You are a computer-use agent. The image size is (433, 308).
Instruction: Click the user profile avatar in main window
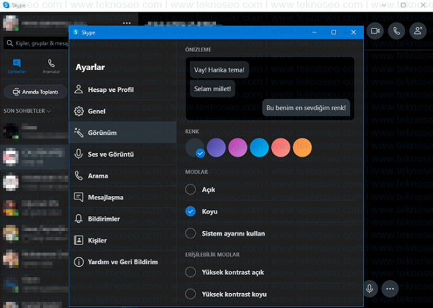pos(11,23)
